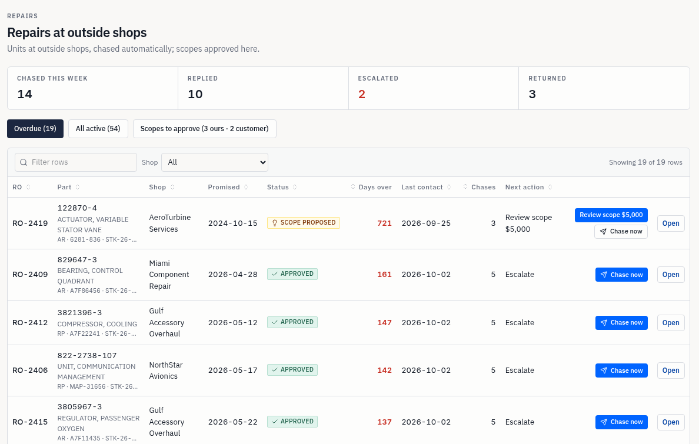Click the Replied stat card
Viewport: 699px width, 444px height.
[x=263, y=88]
